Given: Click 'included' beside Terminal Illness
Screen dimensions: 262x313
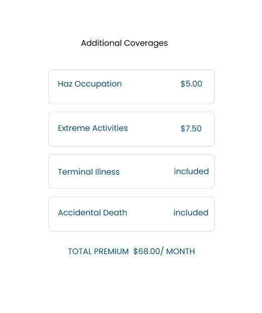Looking at the screenshot, I should [x=192, y=171].
